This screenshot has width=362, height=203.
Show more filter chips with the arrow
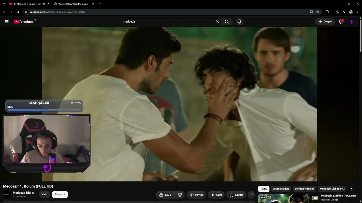352,189
